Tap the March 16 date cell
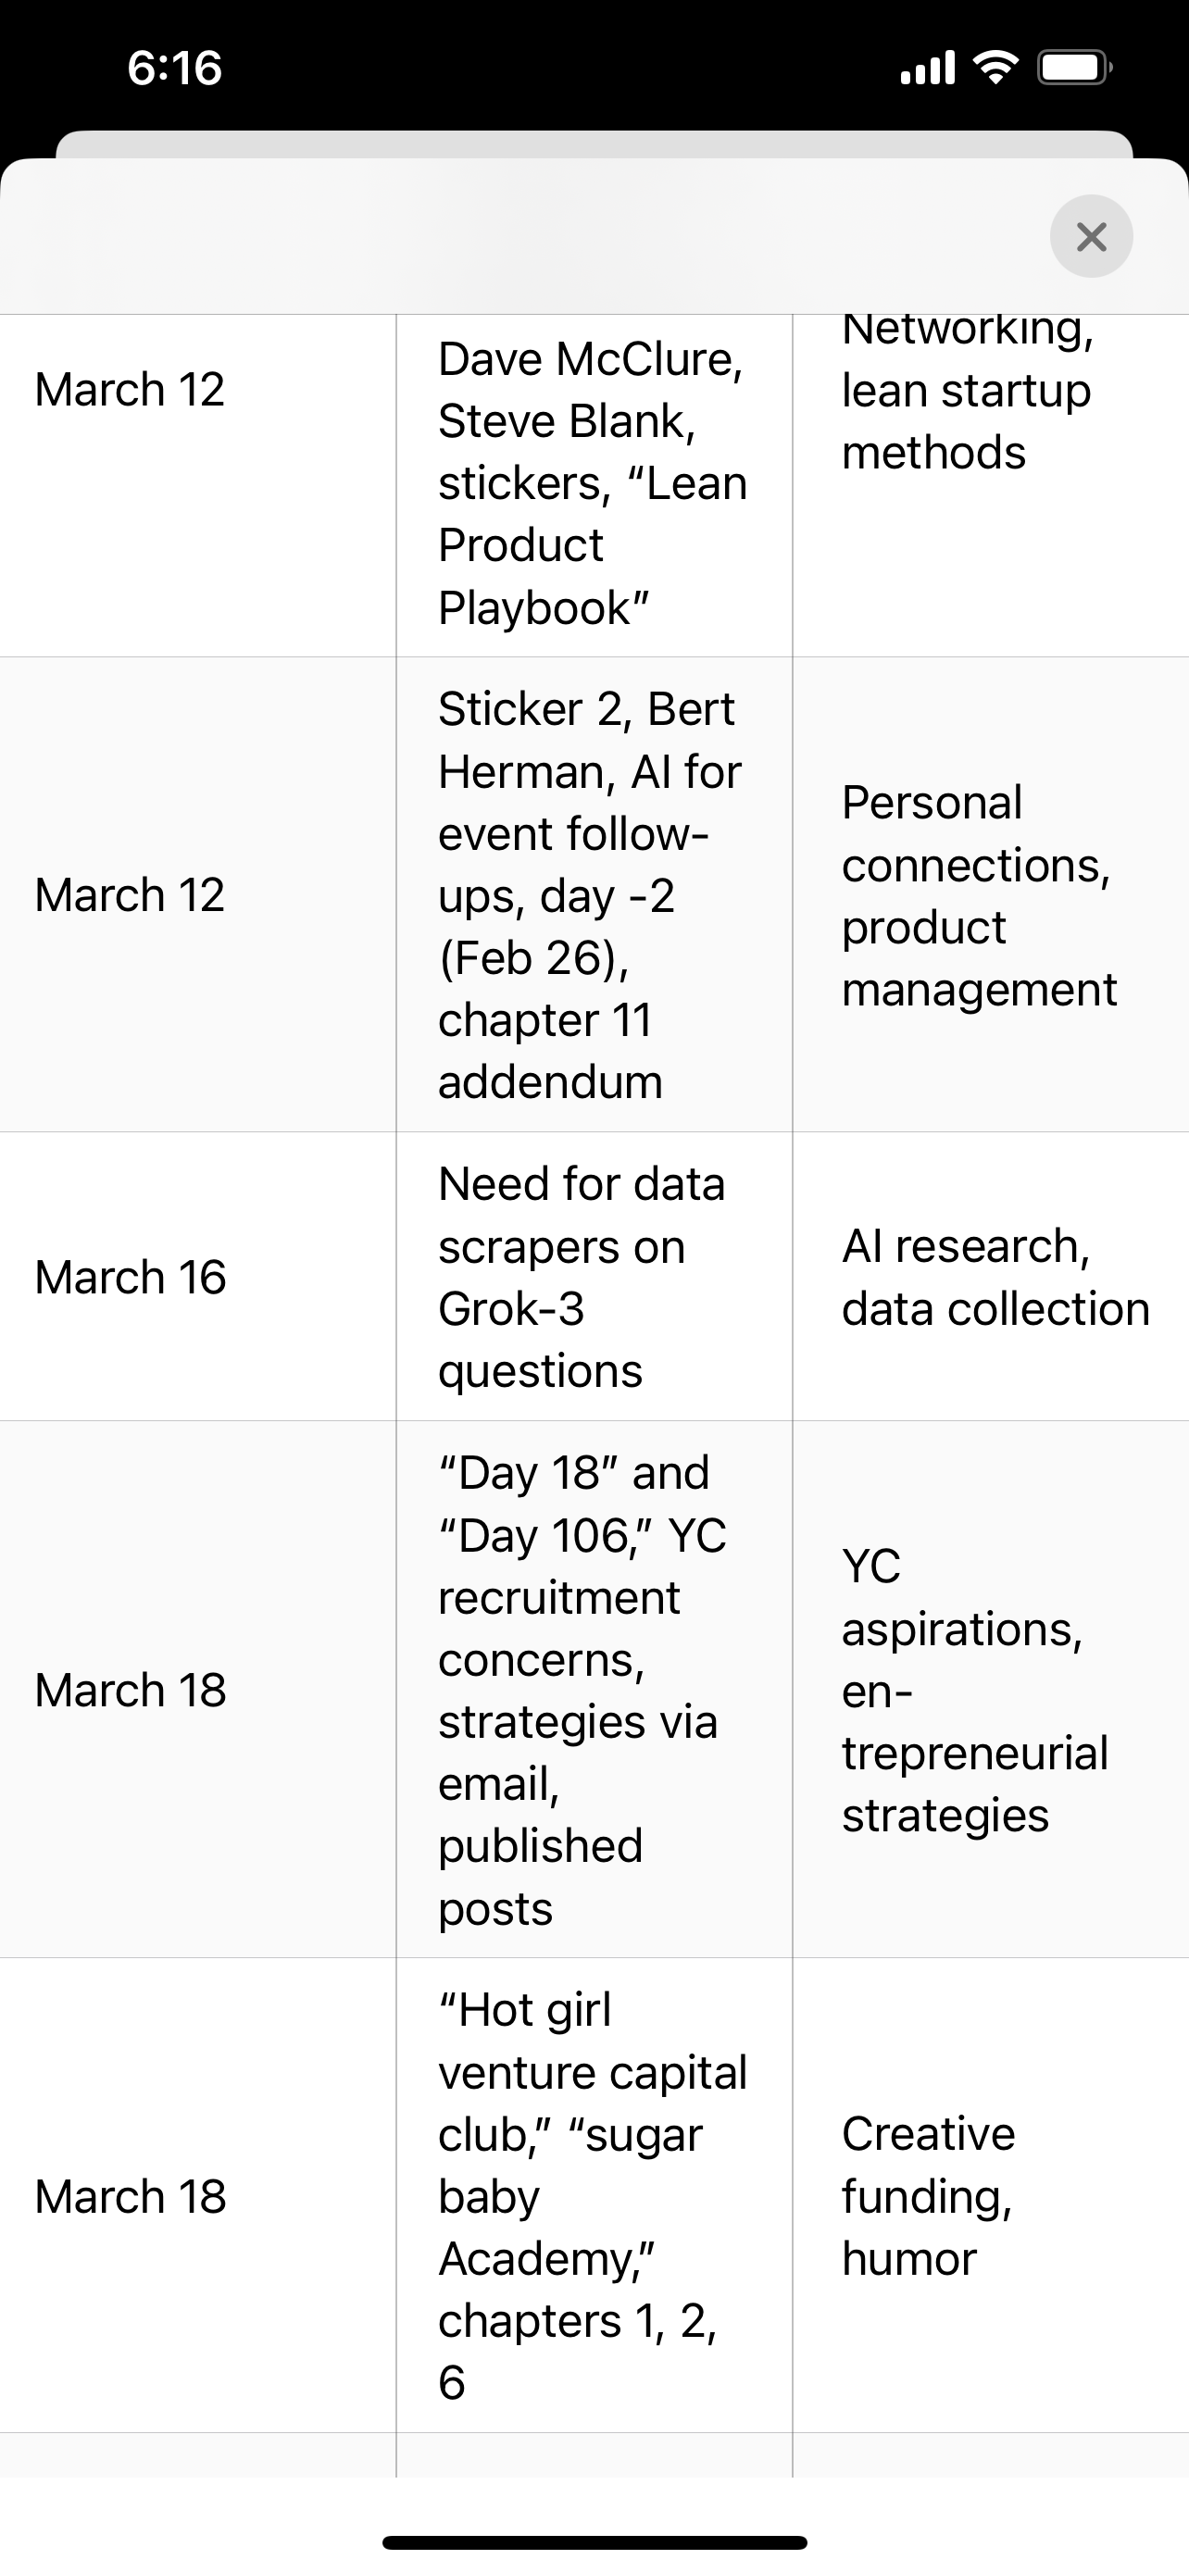This screenshot has height=2572, width=1189. pos(131,1277)
